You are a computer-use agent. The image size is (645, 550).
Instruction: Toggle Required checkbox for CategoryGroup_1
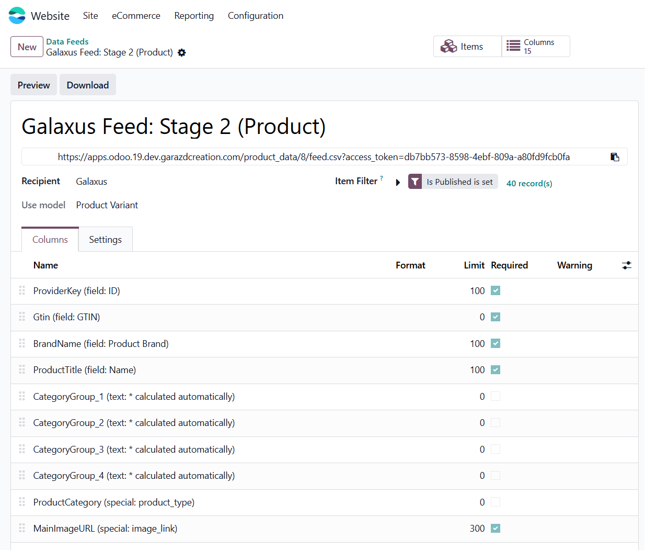pyautogui.click(x=496, y=396)
